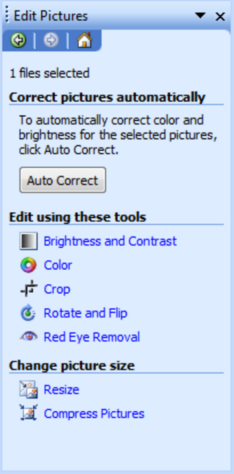Image resolution: width=234 pixels, height=474 pixels.
Task: Click the Forward arrow icon
Action: tap(51, 40)
